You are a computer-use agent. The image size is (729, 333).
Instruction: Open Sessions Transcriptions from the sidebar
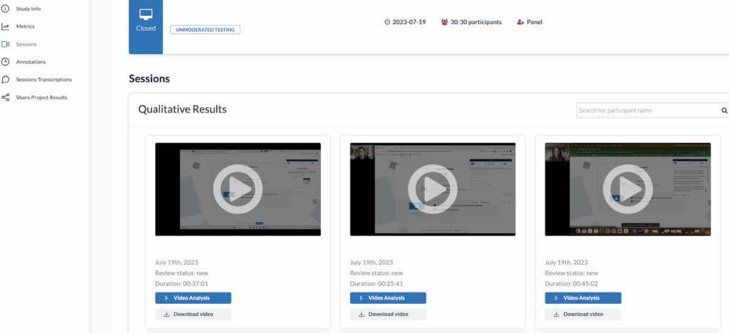click(44, 80)
